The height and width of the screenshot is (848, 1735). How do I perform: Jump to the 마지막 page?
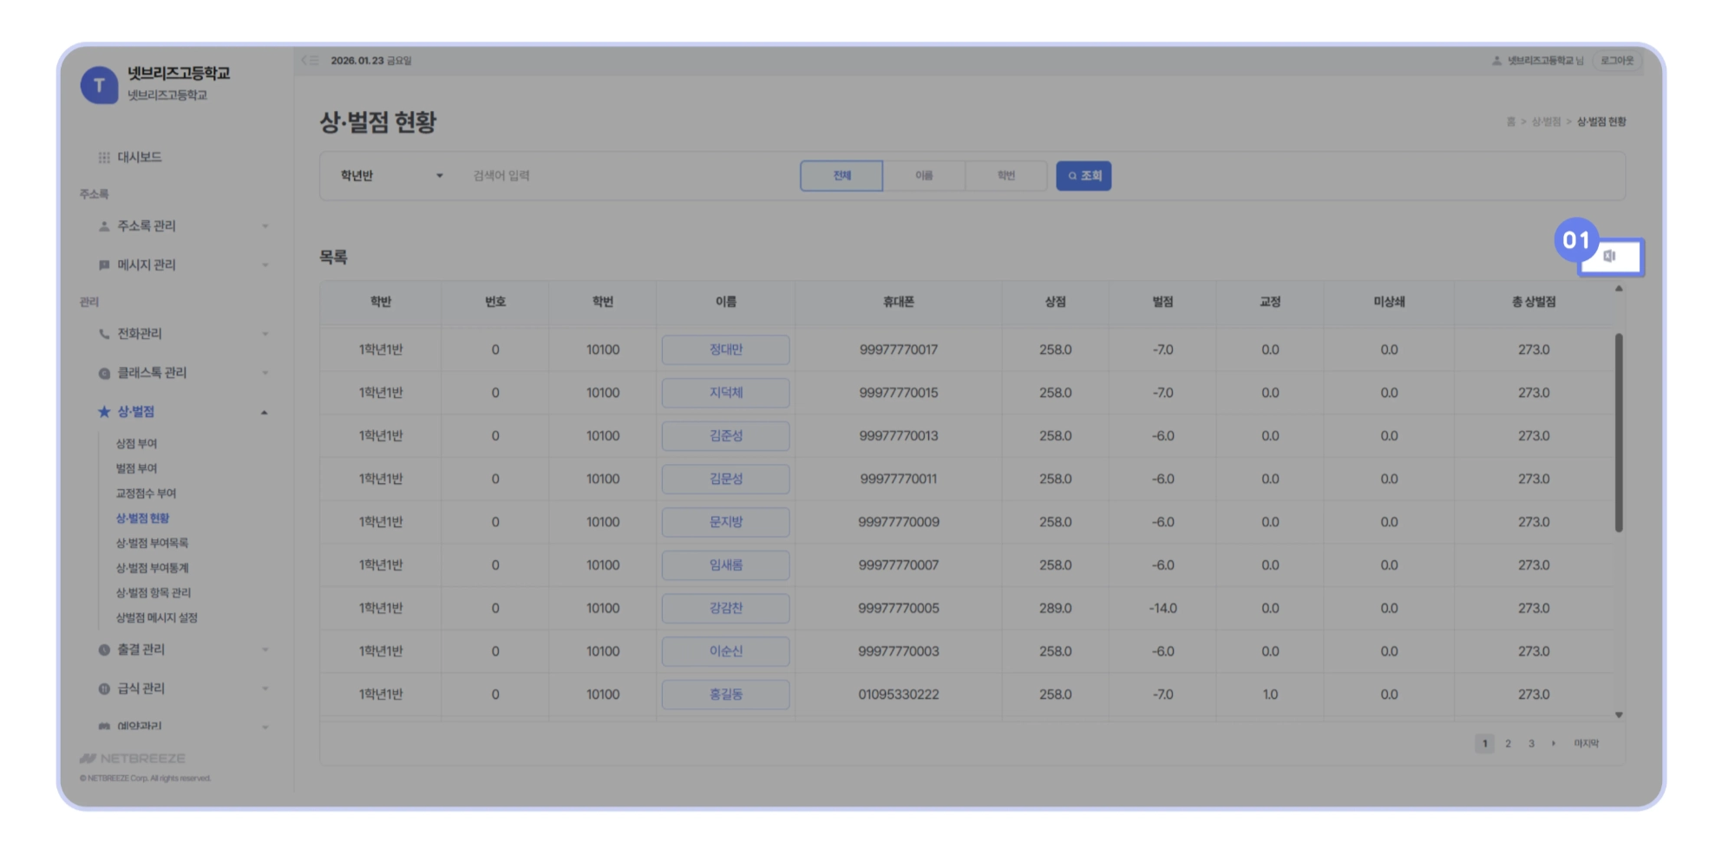(x=1586, y=744)
